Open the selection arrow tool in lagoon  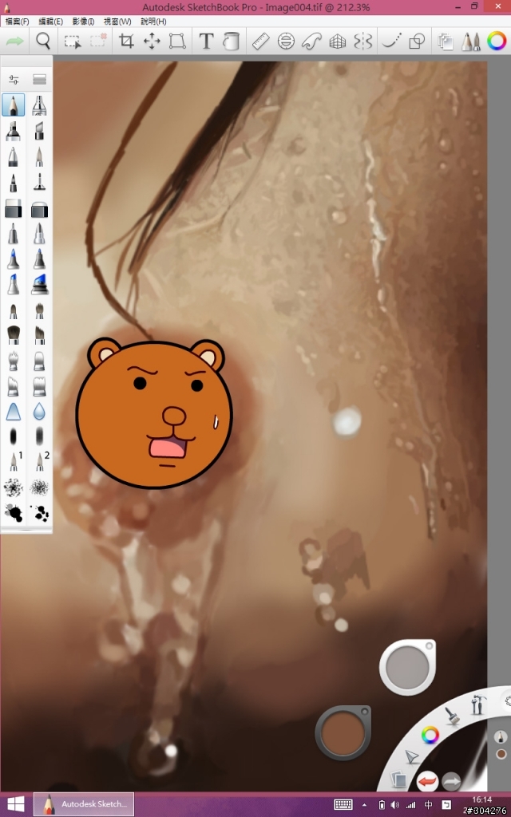point(412,756)
